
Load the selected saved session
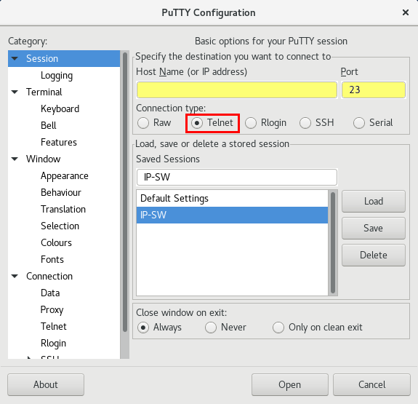[x=374, y=202]
